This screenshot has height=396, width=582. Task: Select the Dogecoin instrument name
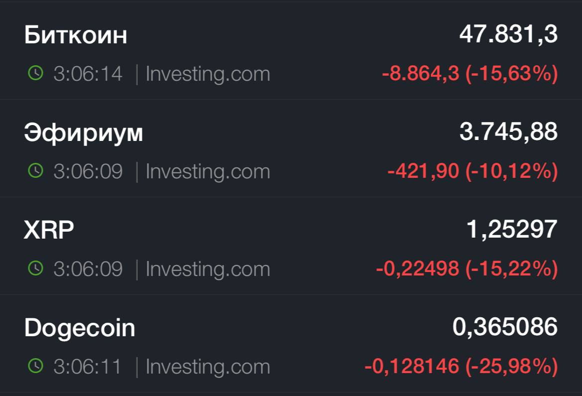click(80, 328)
